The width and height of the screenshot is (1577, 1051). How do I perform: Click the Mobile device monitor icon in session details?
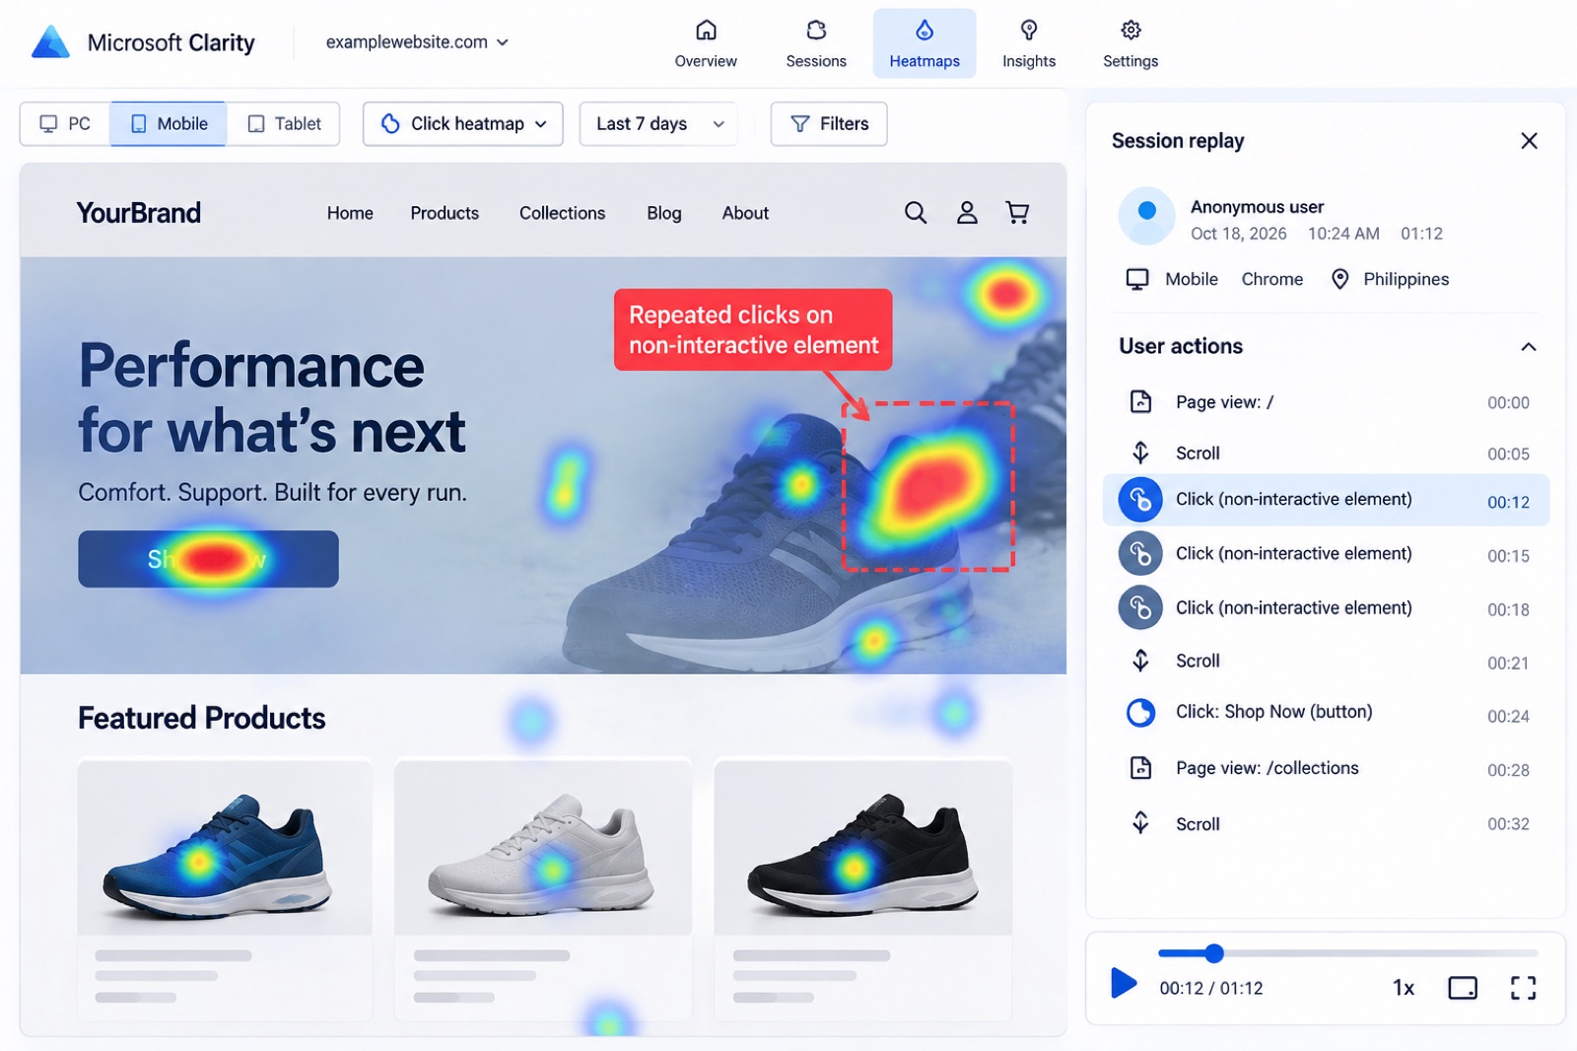[x=1137, y=279]
